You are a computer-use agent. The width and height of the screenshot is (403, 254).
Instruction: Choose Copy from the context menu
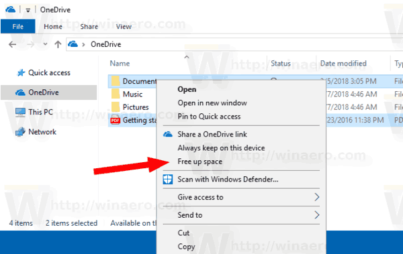186,247
